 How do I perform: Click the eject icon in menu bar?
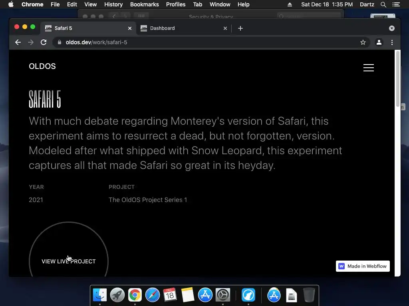290,4
